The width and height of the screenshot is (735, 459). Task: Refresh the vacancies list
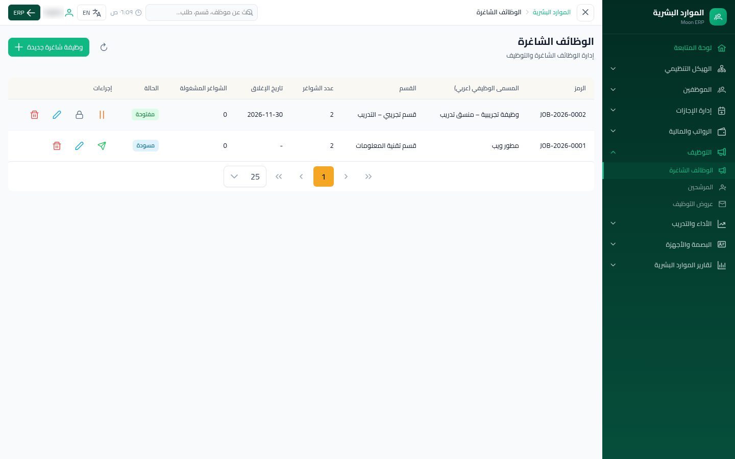coord(104,47)
